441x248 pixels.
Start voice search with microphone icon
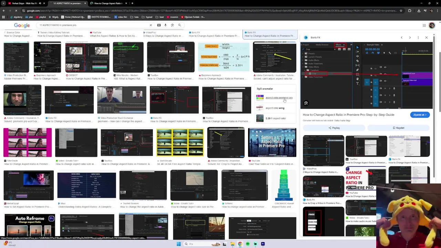[x=165, y=25]
